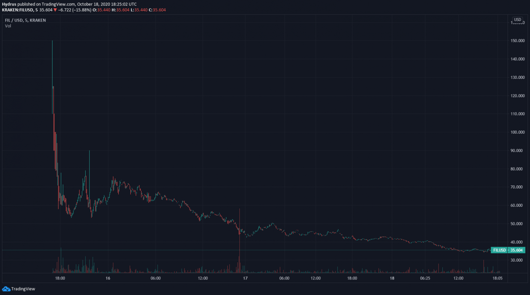Click the 'C:35.604' close value

157,10
